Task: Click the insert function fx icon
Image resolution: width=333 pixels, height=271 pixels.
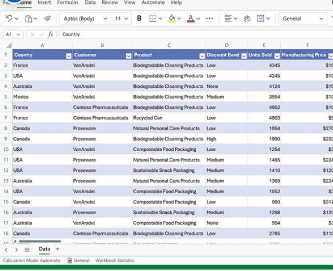Action: (x=51, y=34)
